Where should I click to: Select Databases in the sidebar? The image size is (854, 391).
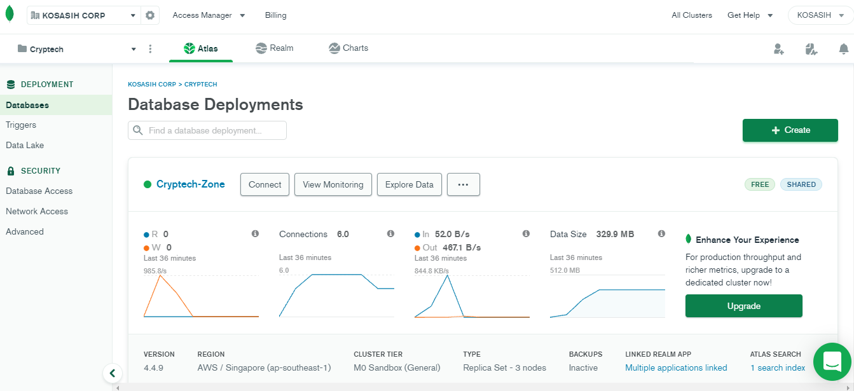(x=56, y=105)
